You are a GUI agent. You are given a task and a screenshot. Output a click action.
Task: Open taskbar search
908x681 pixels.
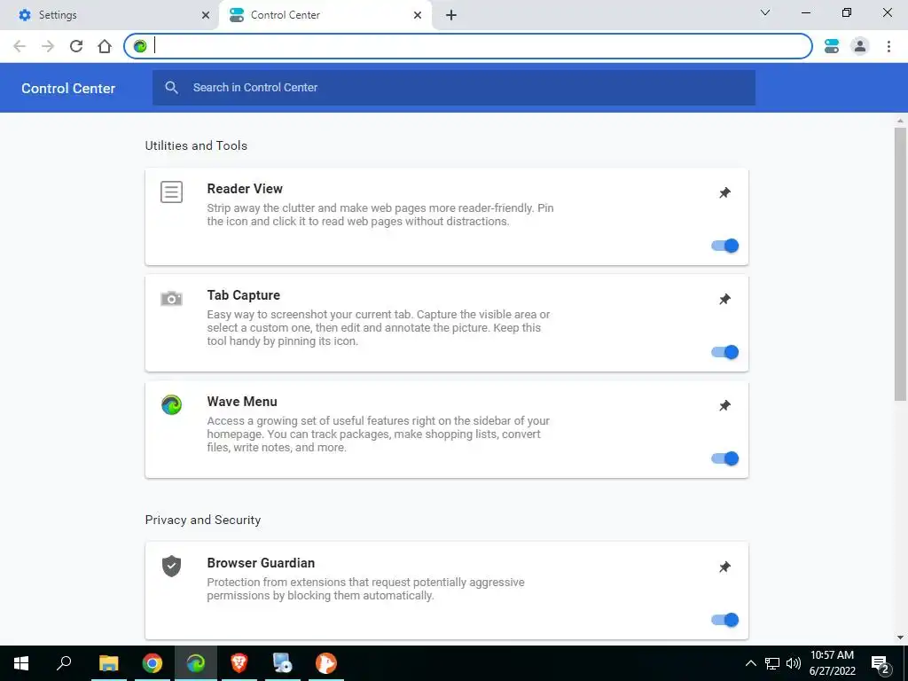tap(64, 663)
